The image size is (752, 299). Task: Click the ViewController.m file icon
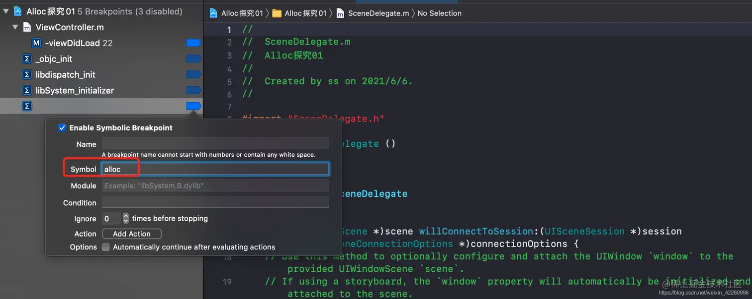pyautogui.click(x=27, y=27)
